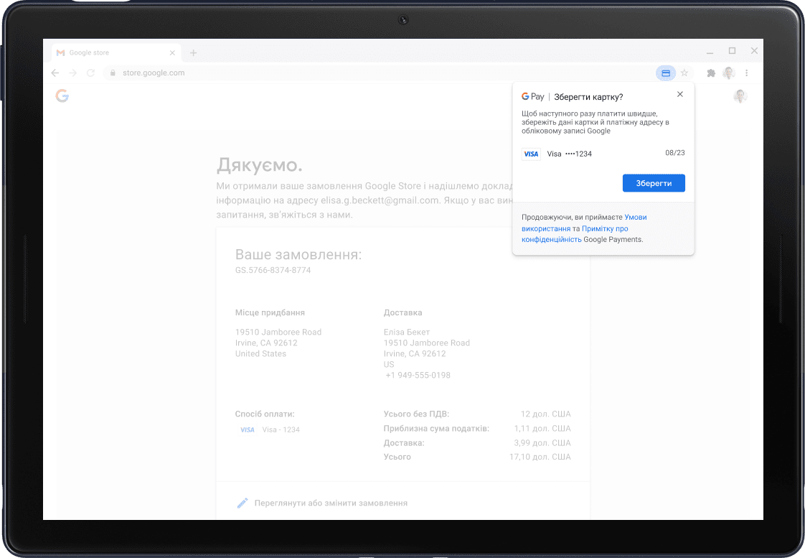The width and height of the screenshot is (805, 558).
Task: Click the store.google.com address bar
Action: (359, 73)
